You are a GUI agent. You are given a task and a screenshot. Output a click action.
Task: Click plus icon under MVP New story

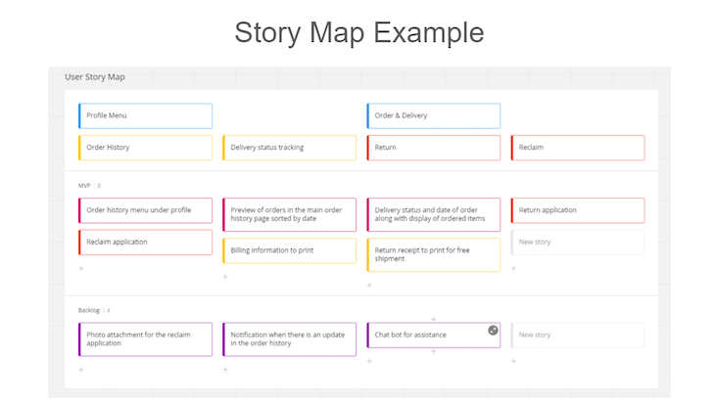(513, 268)
